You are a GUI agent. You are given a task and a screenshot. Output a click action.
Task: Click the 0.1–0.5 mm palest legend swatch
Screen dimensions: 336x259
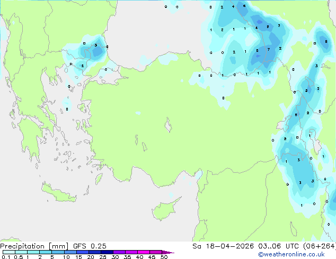(9, 252)
